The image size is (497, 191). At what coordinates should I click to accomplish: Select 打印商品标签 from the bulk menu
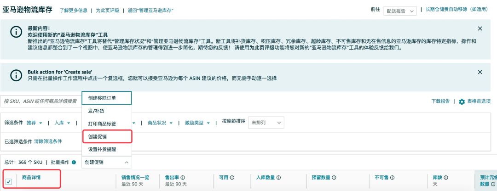click(x=106, y=124)
